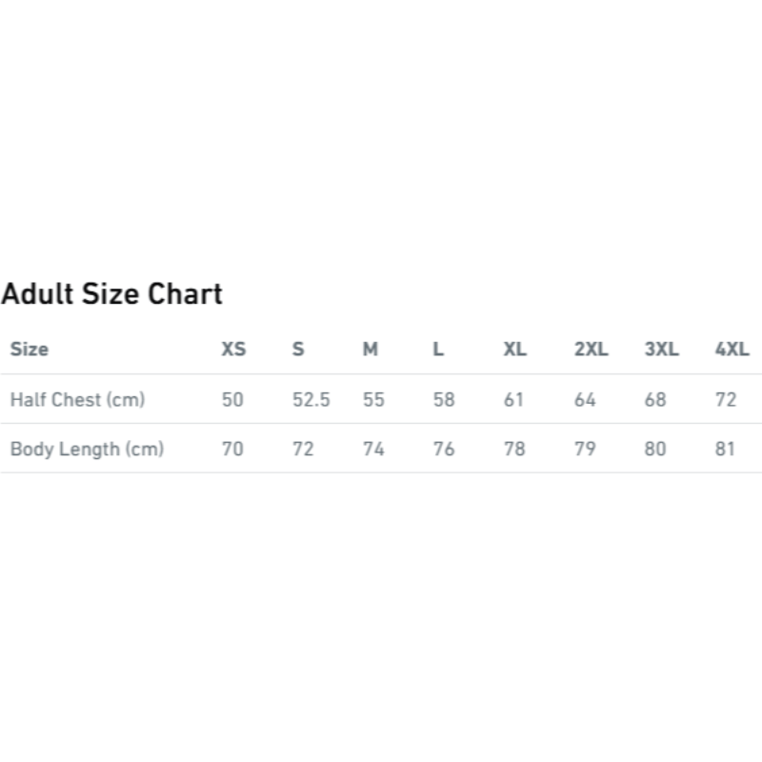762x762 pixels.
Task: Select the M column header
Action: click(x=371, y=350)
